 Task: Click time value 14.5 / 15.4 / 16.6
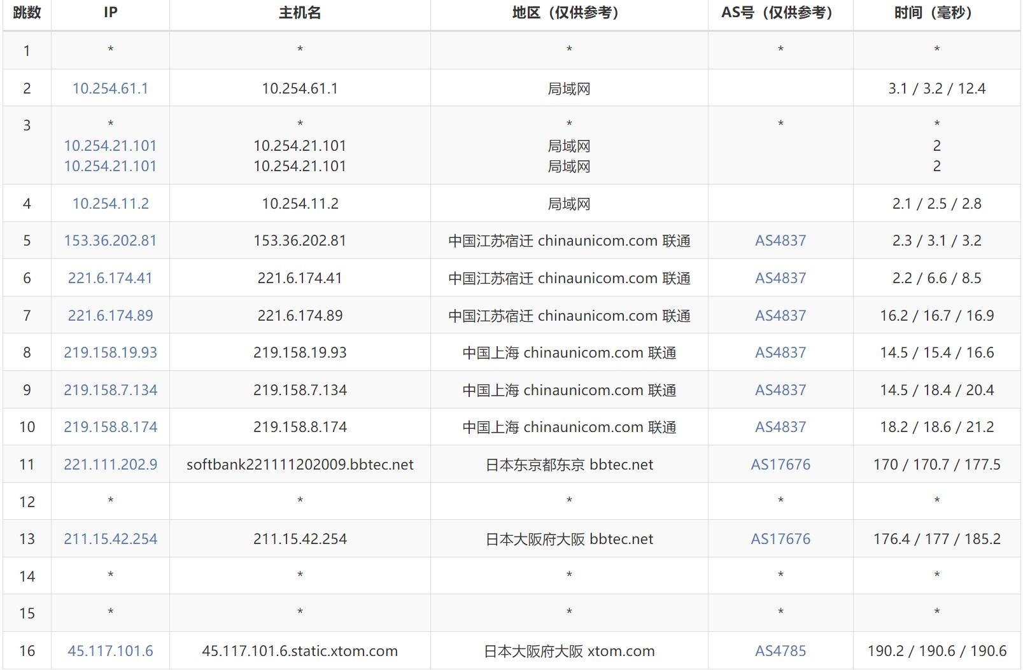click(936, 352)
